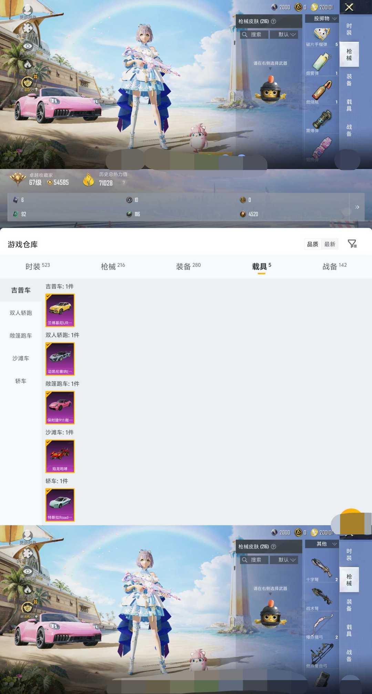Expand the currency bar with double-chevron arrow
Image resolution: width=372 pixels, height=694 pixels.
tap(357, 207)
